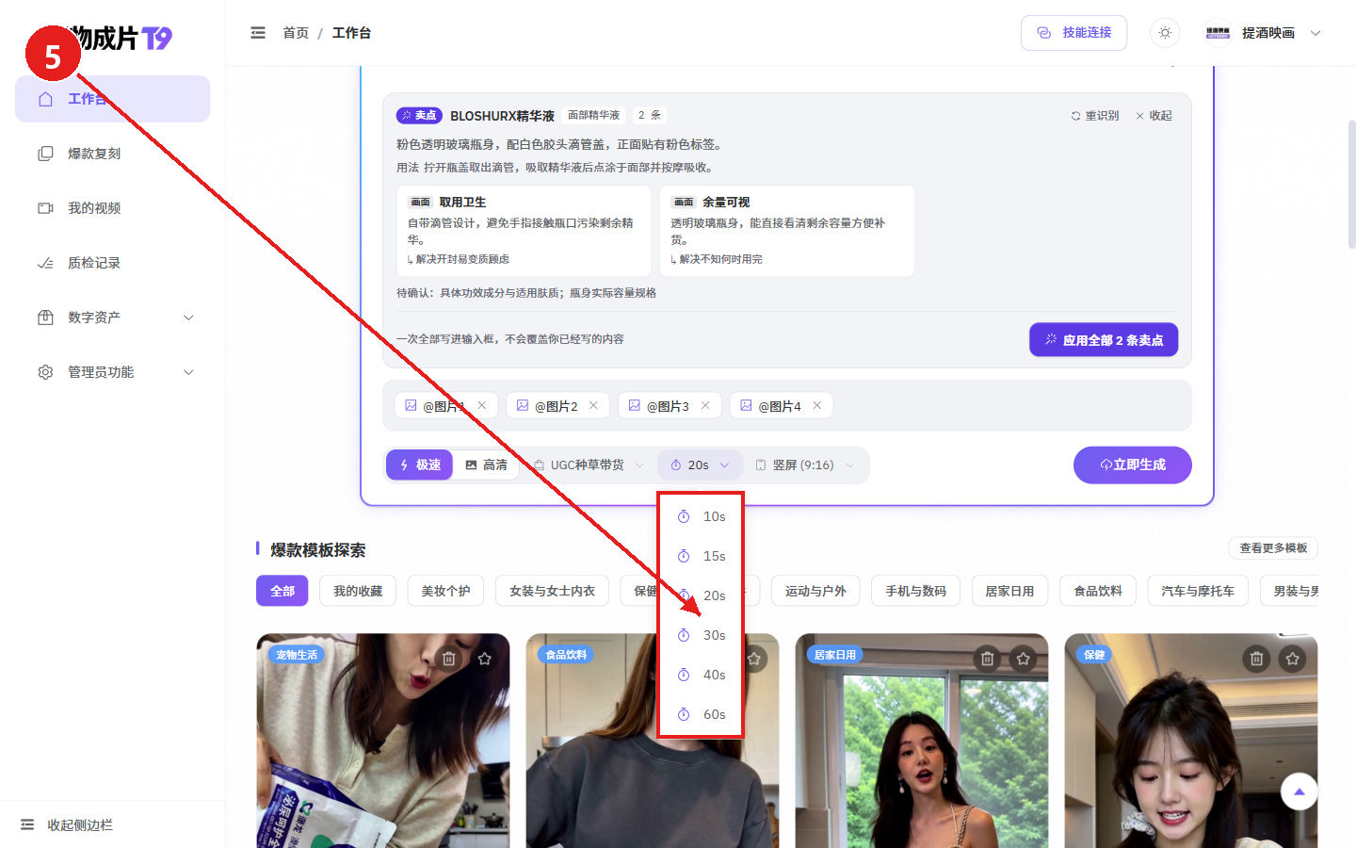Screen dimensions: 1356x848
Task: Toggle the sidebar menu hamburger icon
Action: (x=258, y=33)
